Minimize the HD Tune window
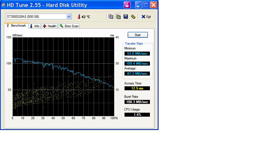 click(139, 5)
